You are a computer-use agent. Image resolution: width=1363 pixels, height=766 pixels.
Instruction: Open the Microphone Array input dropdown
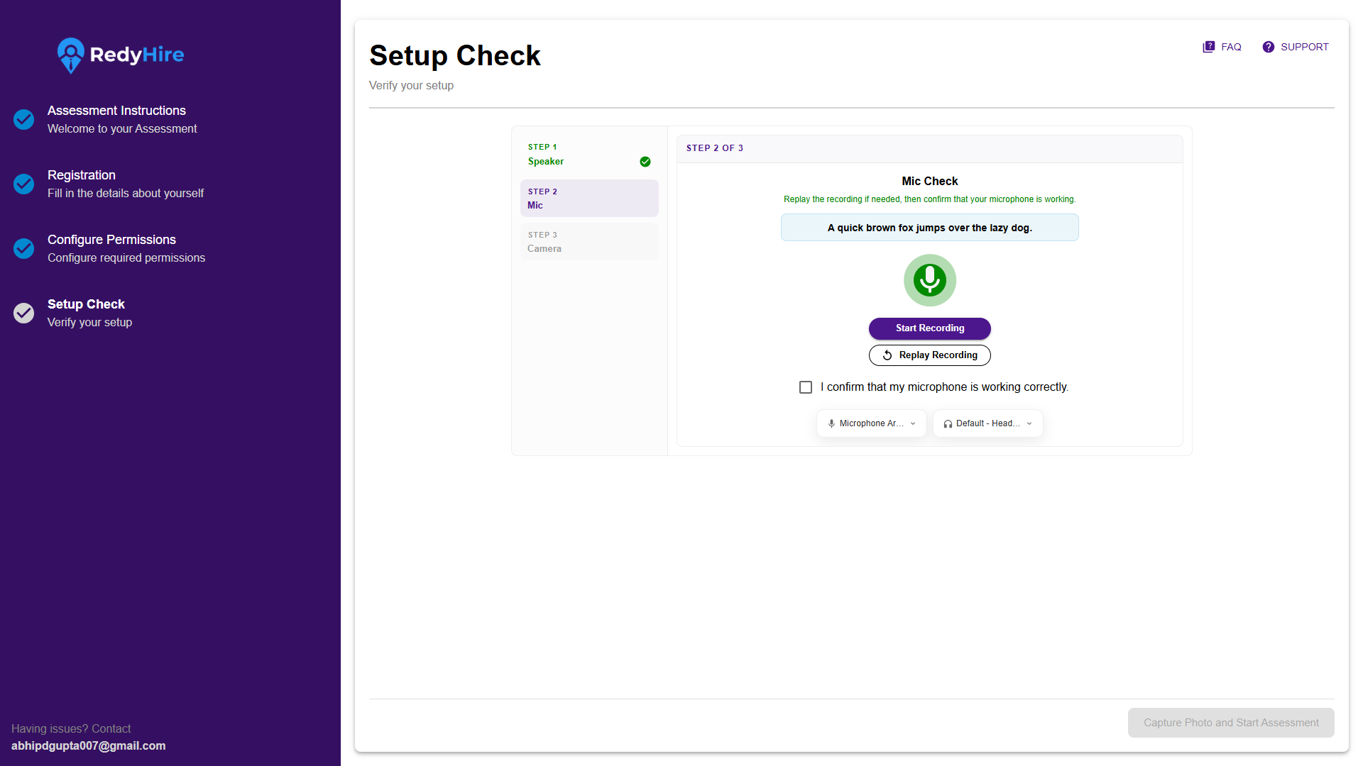point(872,423)
